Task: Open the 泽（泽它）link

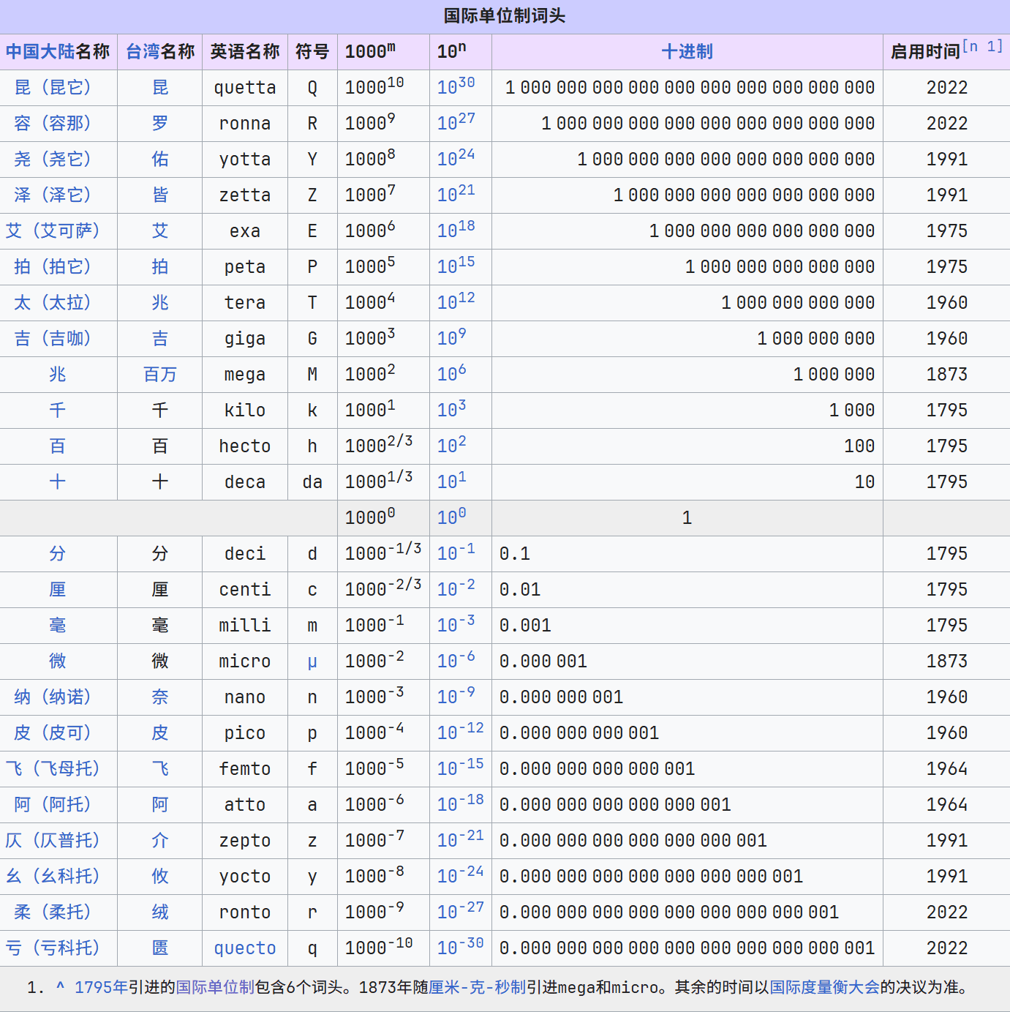Action: [53, 195]
